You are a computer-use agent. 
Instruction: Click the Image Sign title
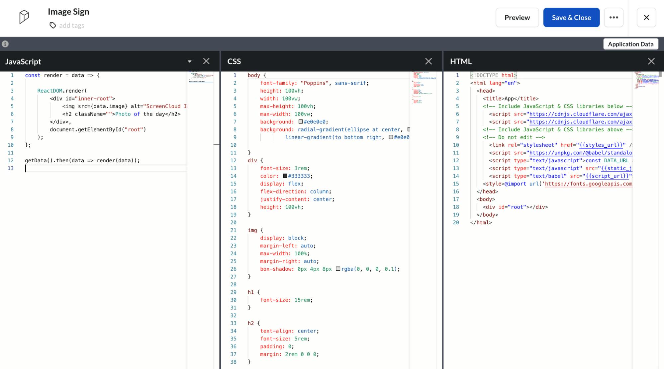[x=68, y=12]
